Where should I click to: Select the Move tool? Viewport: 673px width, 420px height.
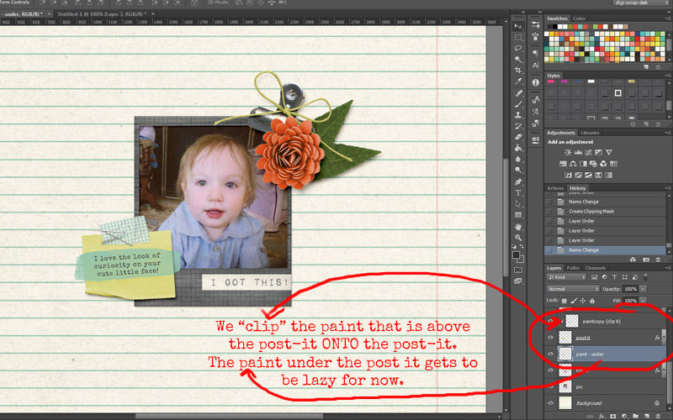[x=518, y=26]
